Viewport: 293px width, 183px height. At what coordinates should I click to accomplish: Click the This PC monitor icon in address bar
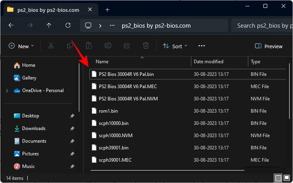88,25
